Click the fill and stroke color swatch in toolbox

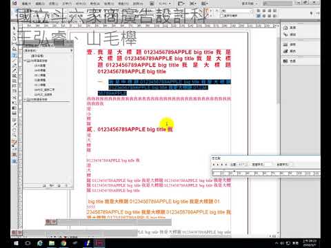pyautogui.click(x=14, y=143)
